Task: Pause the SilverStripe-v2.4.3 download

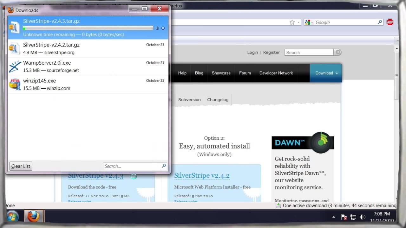Action: pyautogui.click(x=157, y=28)
